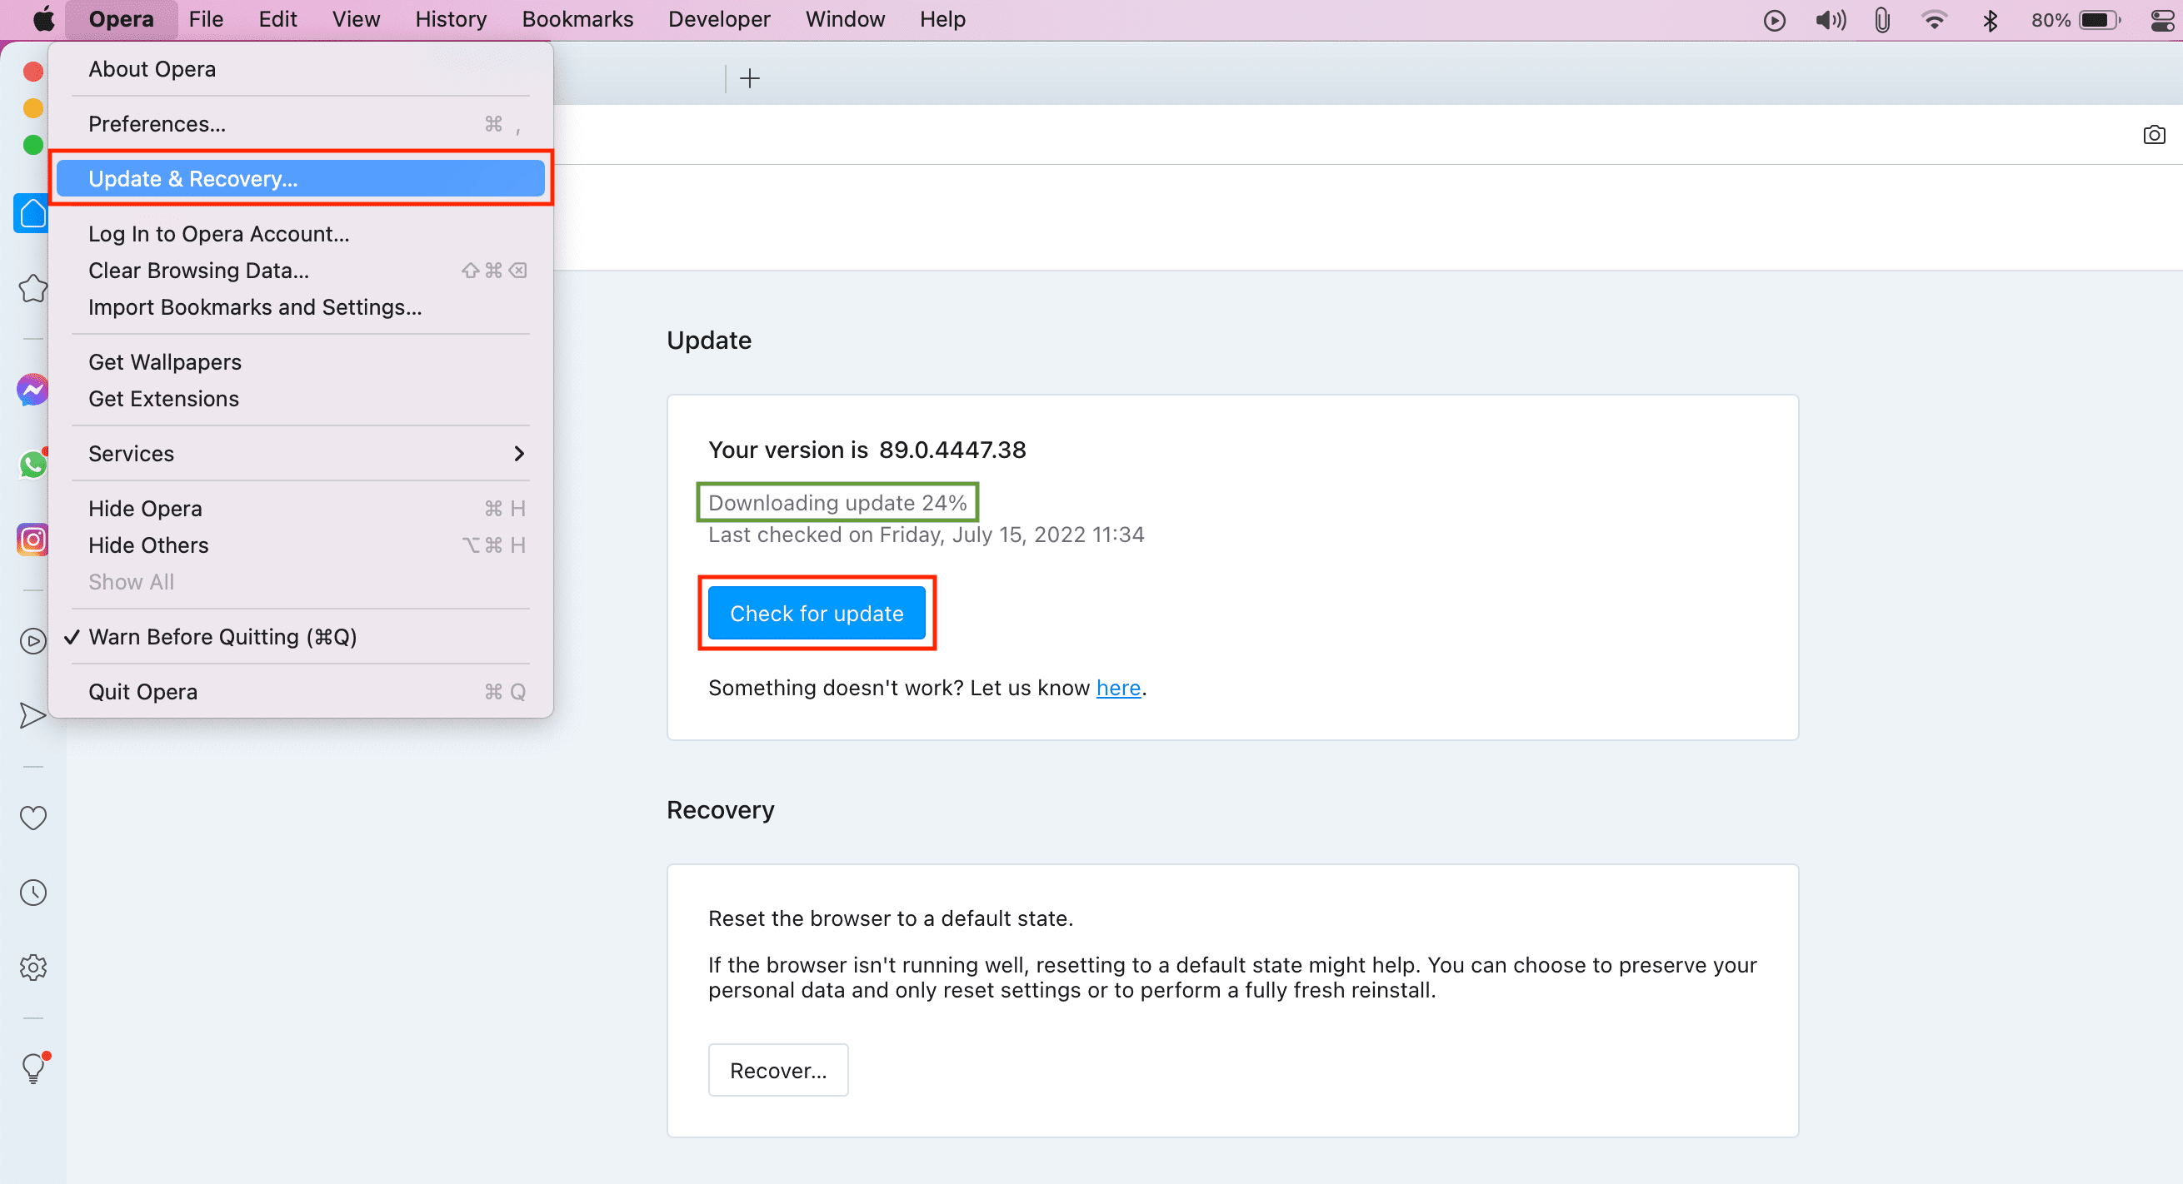Open Preferences from the Opera menu
The height and width of the screenshot is (1184, 2183).
coord(301,124)
